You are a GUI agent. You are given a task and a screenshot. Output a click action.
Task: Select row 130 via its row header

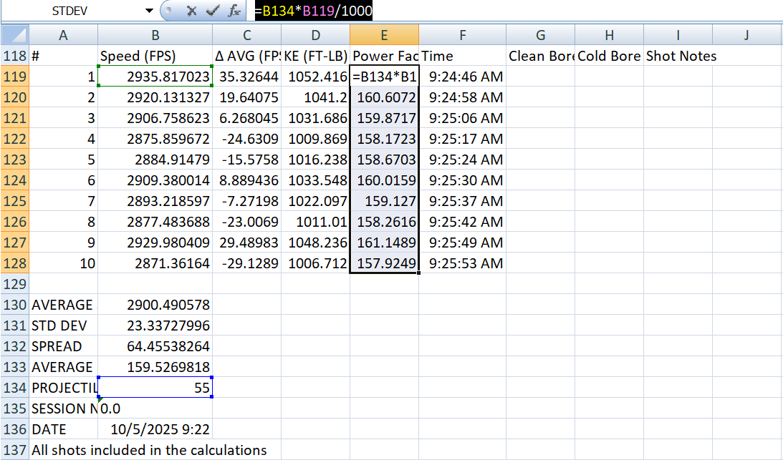(15, 305)
